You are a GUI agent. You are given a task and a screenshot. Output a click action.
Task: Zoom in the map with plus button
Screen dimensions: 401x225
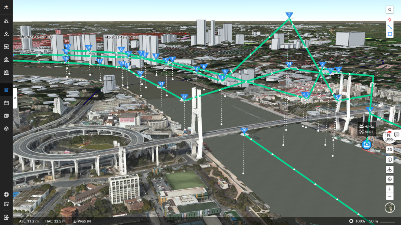pos(389,189)
